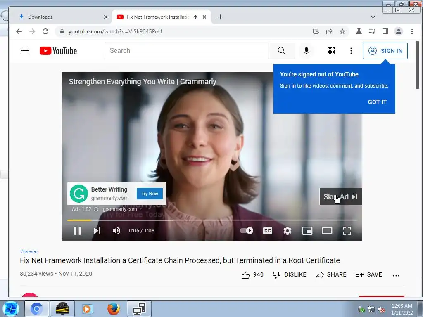This screenshot has width=423, height=317.
Task: Switch to theater mode
Action: pos(327,231)
